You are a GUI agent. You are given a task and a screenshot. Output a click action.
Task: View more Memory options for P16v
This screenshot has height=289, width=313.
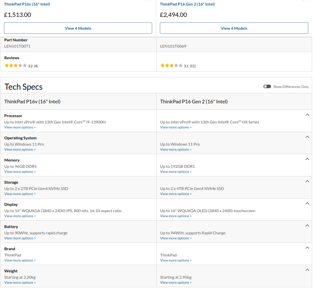[x=20, y=172]
